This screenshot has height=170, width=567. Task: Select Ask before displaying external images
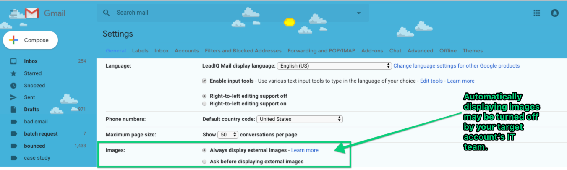tap(204, 161)
